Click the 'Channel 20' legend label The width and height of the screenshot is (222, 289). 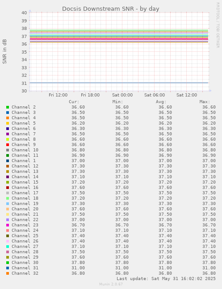coord(25,209)
